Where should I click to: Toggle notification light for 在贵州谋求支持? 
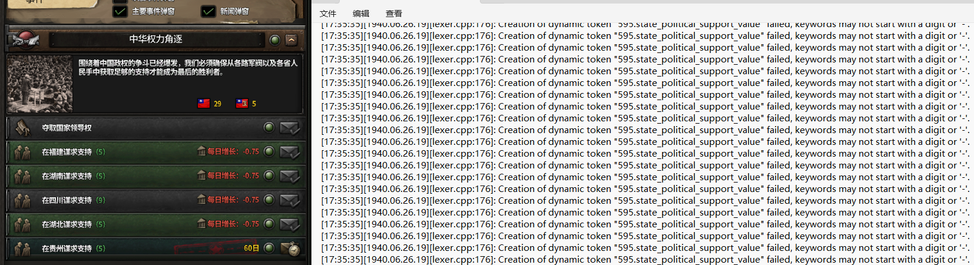(269, 248)
